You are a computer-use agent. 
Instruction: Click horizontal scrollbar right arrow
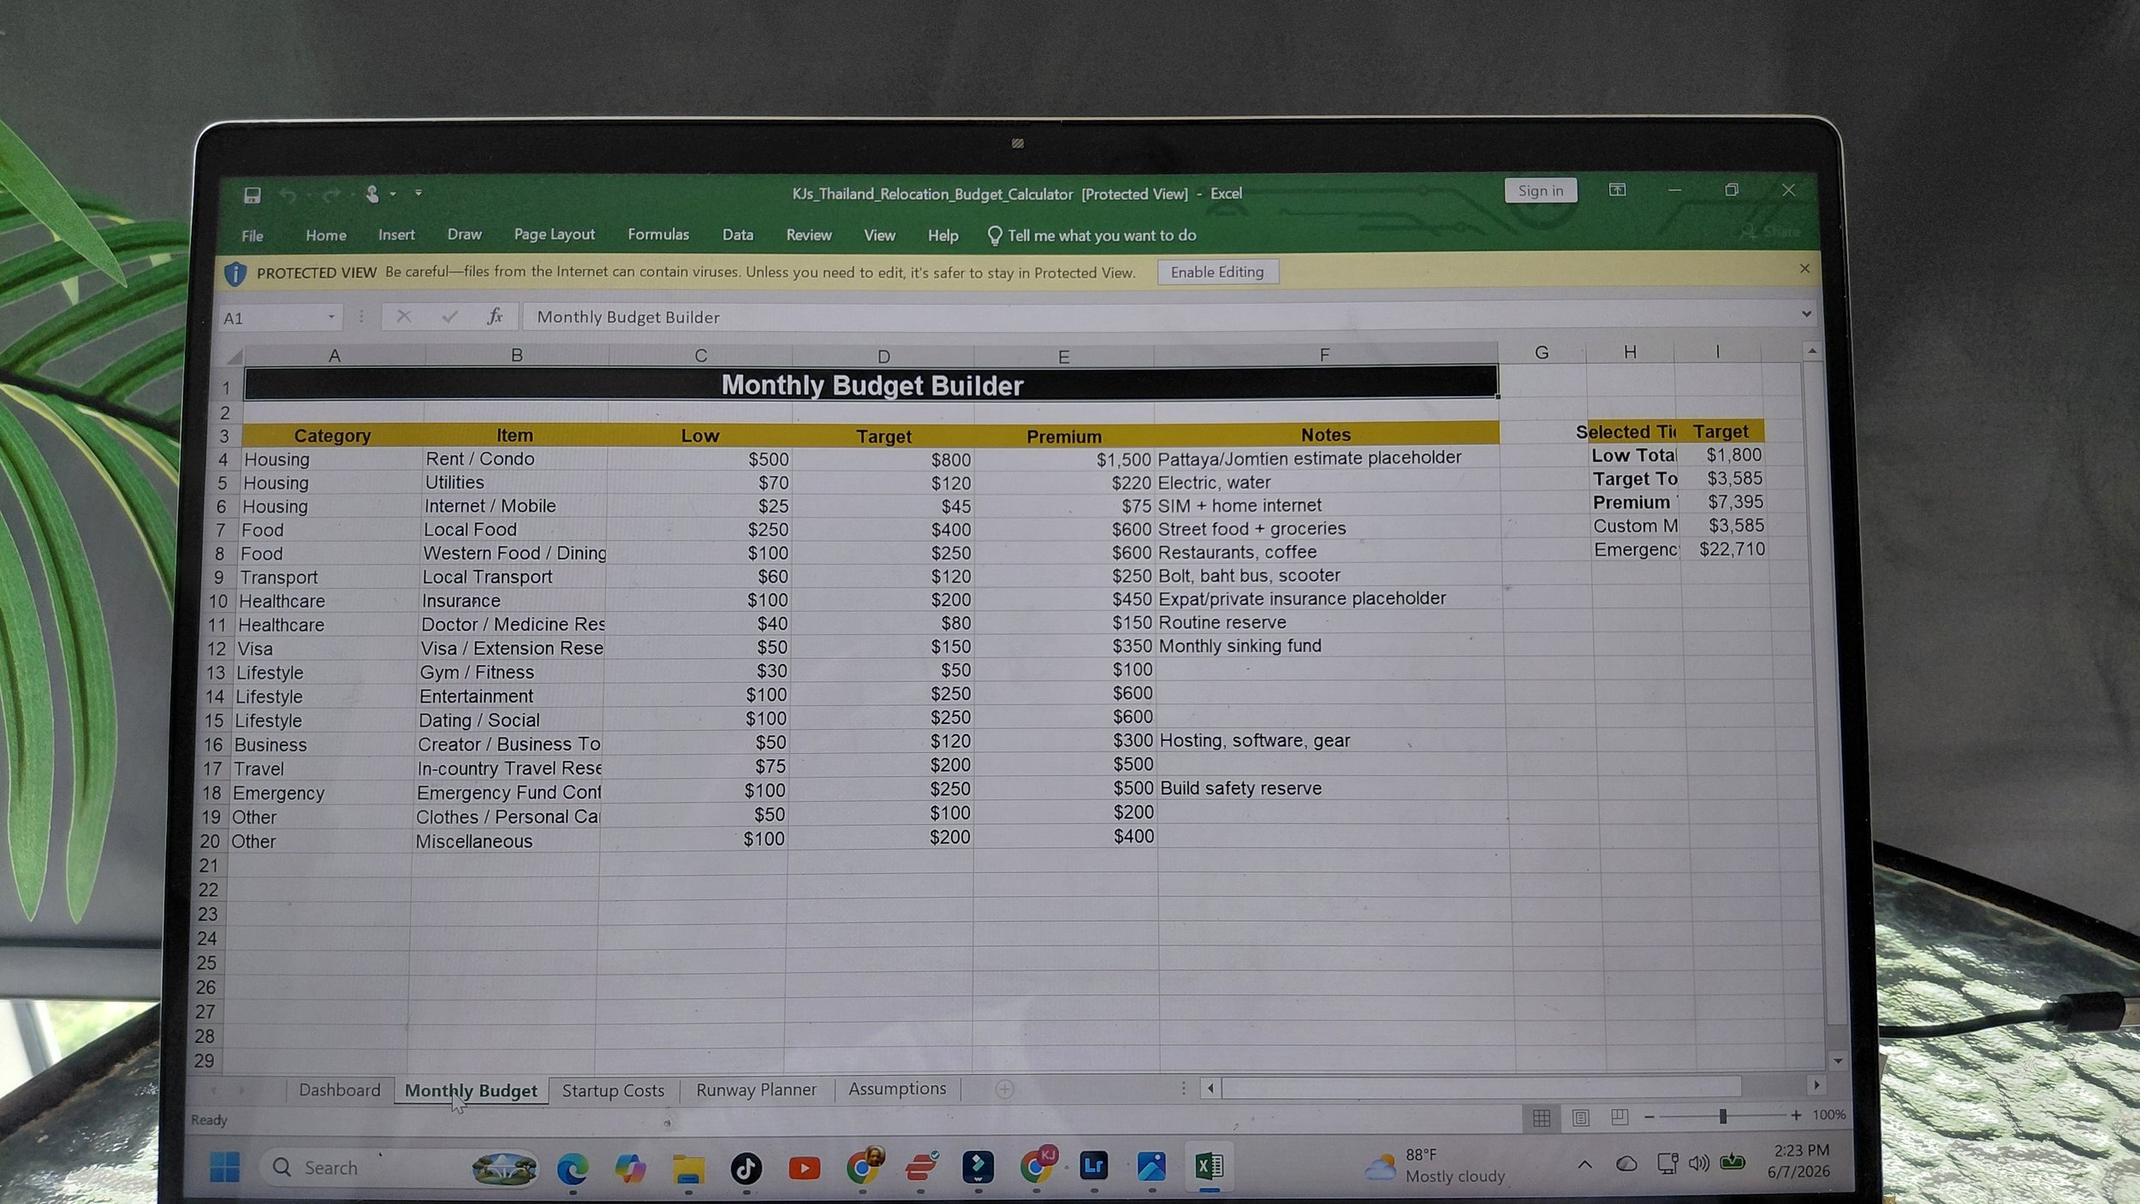click(x=1816, y=1085)
